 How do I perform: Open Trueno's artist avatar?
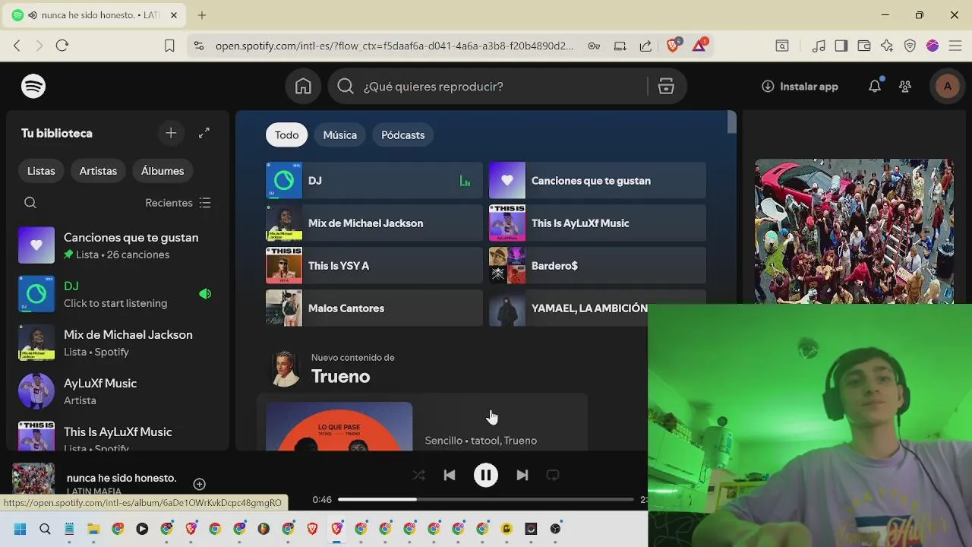[x=285, y=368]
